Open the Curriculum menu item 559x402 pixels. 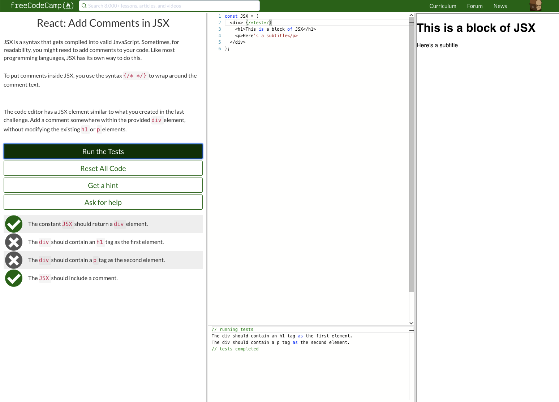[x=443, y=6]
